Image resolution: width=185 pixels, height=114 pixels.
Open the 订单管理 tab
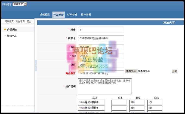point(72,15)
